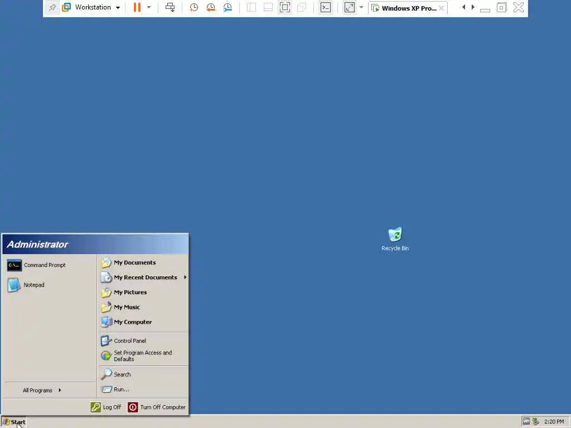
Task: Open the Run dialog
Action: [144, 390]
